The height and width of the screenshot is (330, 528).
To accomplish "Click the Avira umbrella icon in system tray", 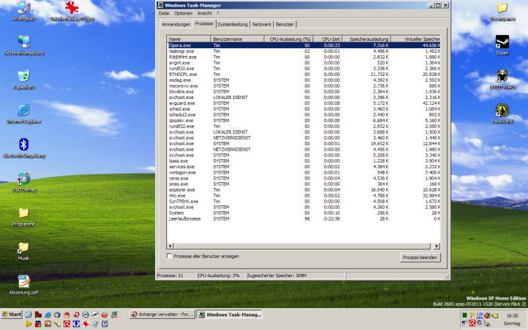I will [x=472, y=323].
